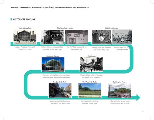
Task: Click caption 'Sammy Pugh and his band'
Action: click(x=101, y=49)
